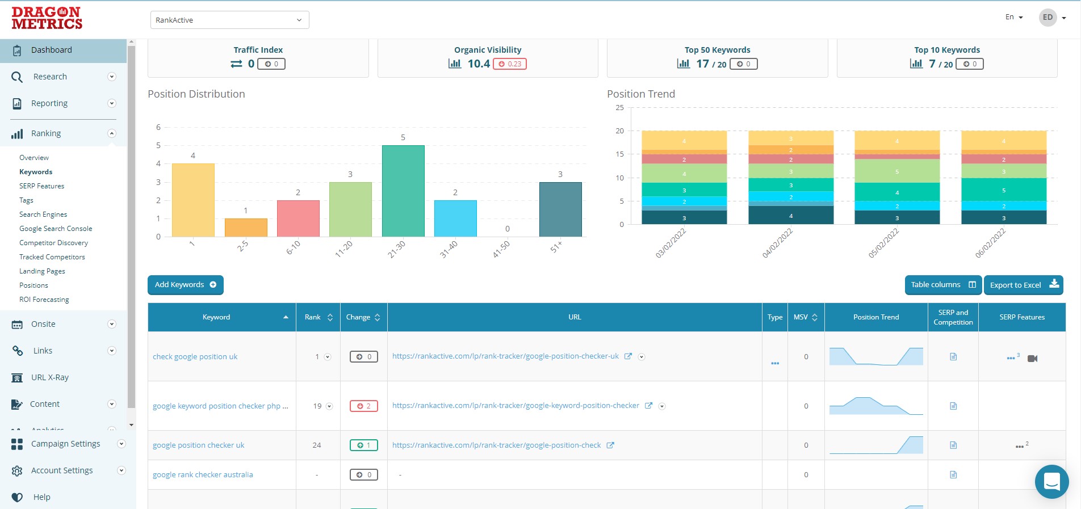Click the sidebar scrollbar down arrow
This screenshot has height=509, width=1081.
click(131, 425)
